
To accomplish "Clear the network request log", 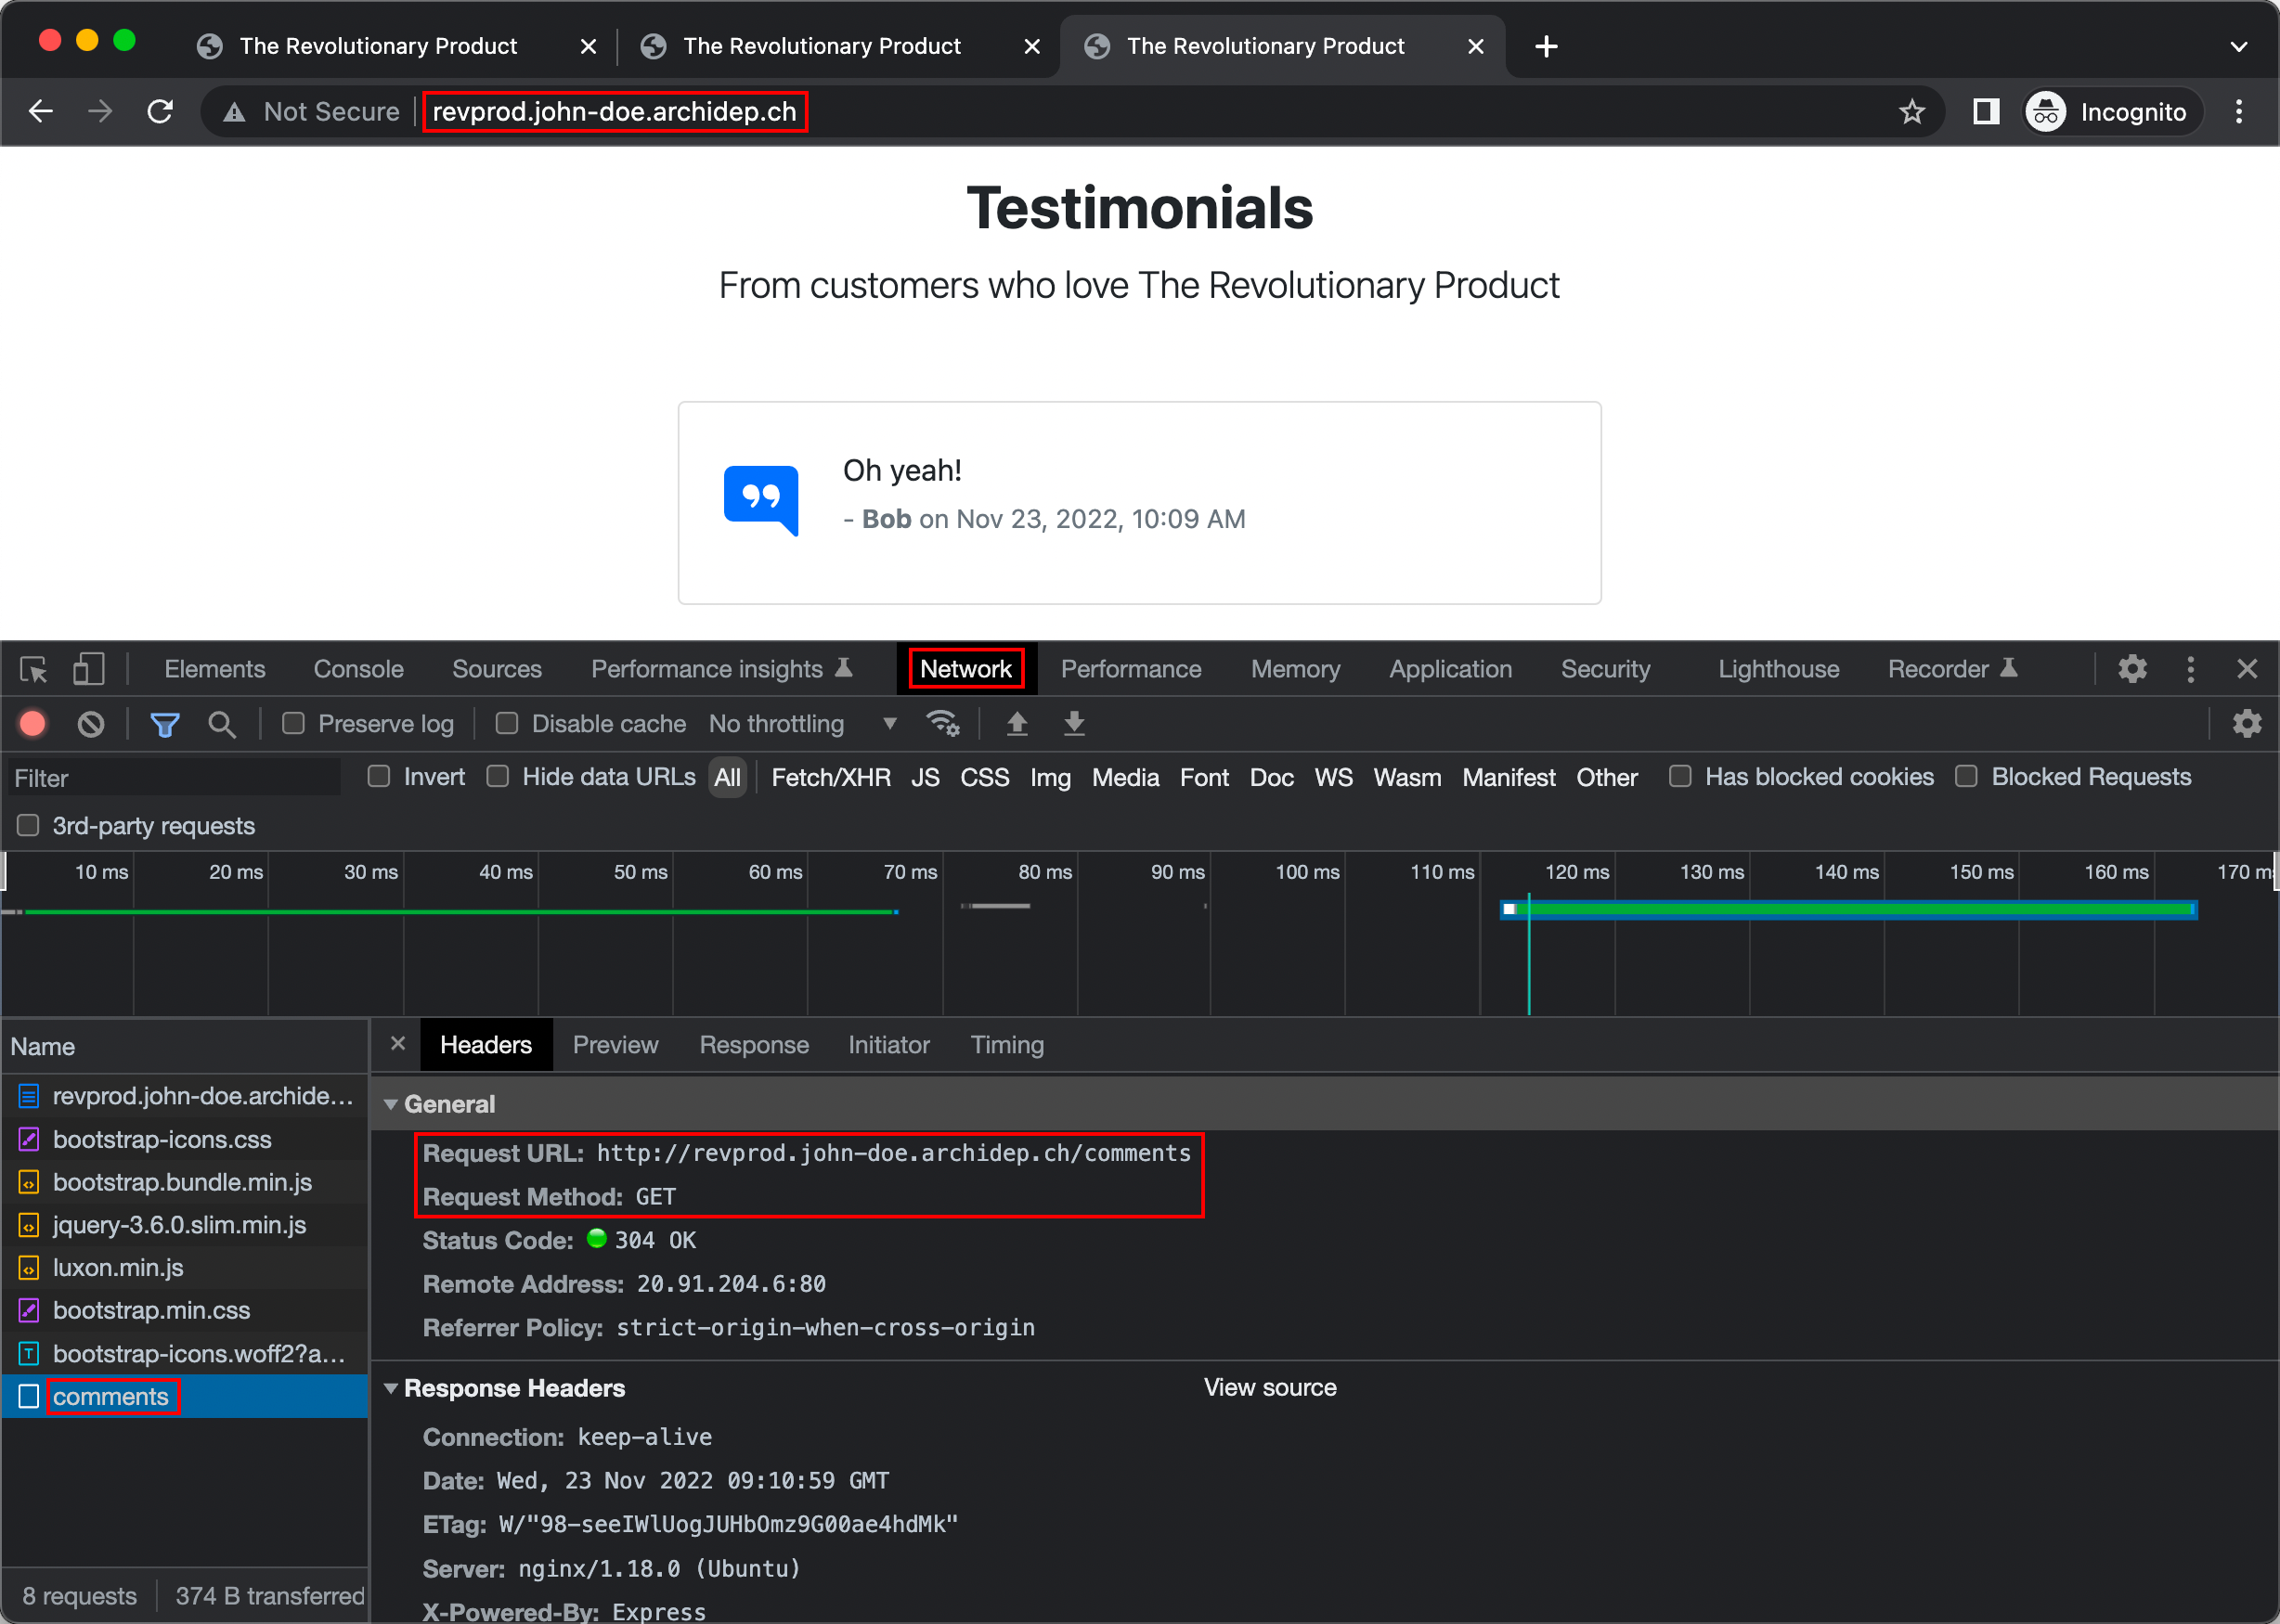I will point(90,723).
